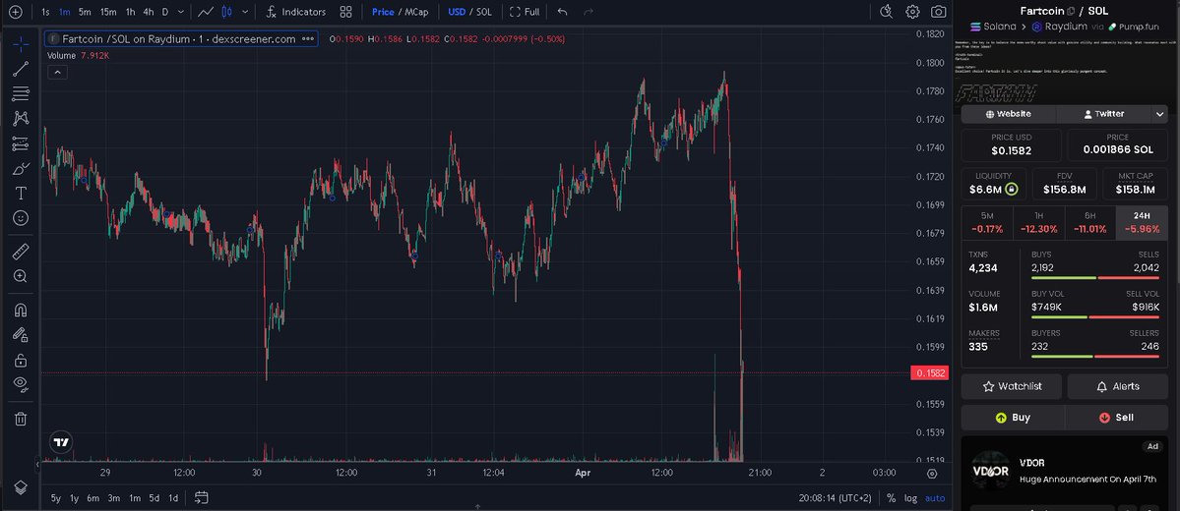This screenshot has width=1180, height=511.
Task: Select the 6H change tab
Action: [x=1089, y=222]
